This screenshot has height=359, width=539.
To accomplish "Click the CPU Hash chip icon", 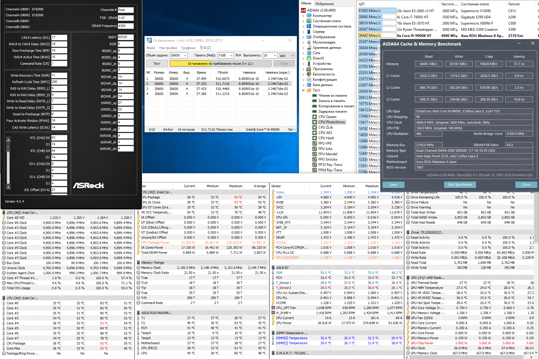I will pos(315,138).
